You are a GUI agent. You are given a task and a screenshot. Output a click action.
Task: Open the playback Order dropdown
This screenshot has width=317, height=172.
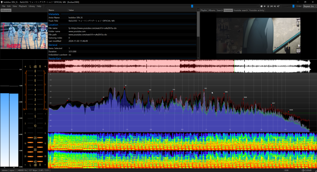pyautogui.click(x=310, y=6)
